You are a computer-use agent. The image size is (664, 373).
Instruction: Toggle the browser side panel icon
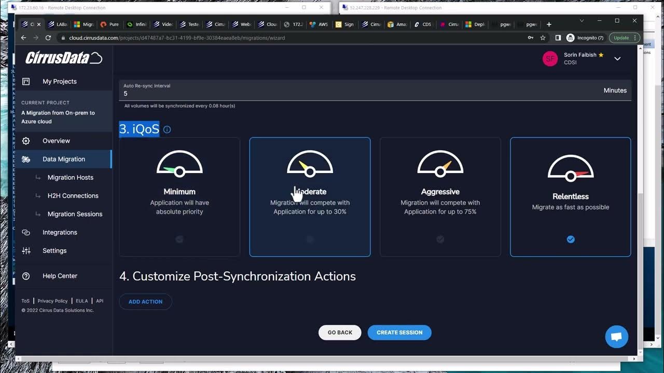point(558,38)
